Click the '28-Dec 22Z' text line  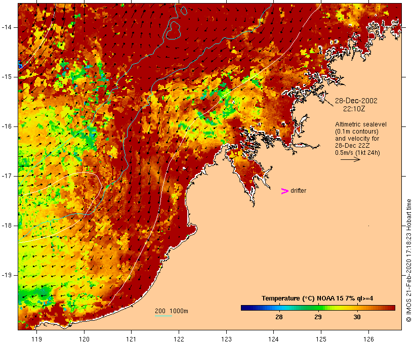352,146
